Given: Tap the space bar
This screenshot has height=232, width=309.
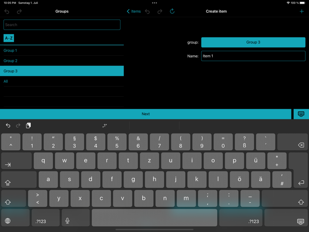Looking at the screenshot, I should click(x=154, y=217).
